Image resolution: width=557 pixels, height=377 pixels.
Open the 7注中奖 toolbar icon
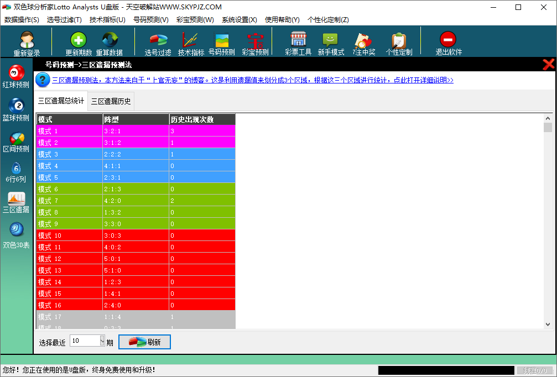coord(363,40)
